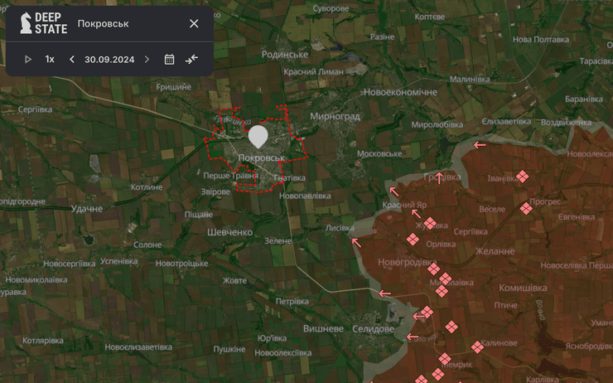Clear the Покровськ search with X
This screenshot has height=383, width=613.
194,23
